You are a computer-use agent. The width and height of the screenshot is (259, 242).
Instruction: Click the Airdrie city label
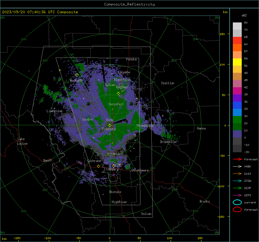click(113, 154)
